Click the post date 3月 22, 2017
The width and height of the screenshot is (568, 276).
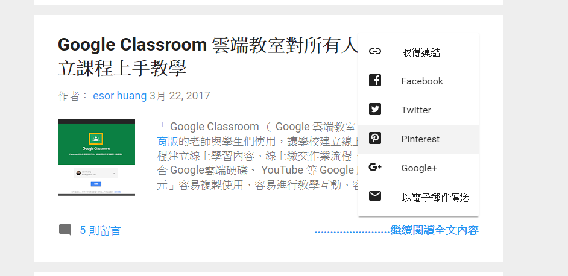pyautogui.click(x=180, y=96)
